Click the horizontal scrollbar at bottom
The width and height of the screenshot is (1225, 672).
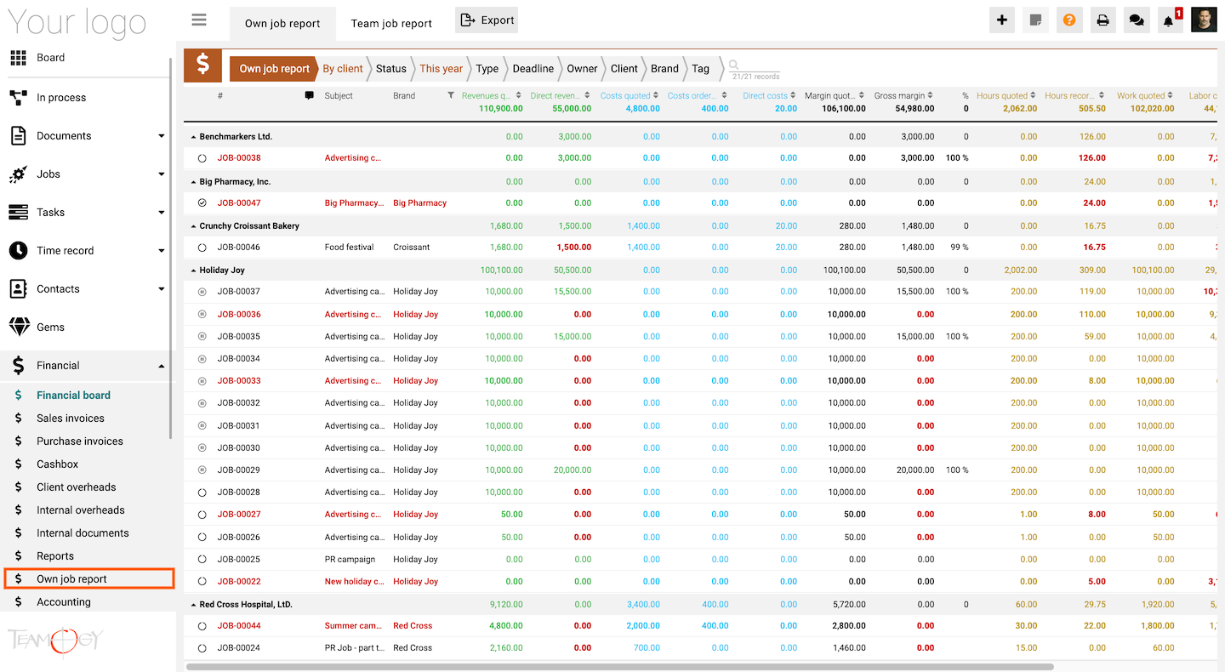[x=619, y=667]
